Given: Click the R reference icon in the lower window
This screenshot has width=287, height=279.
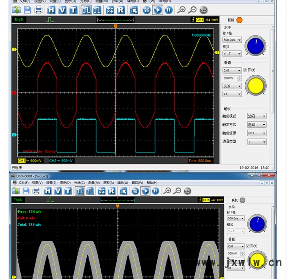Looking at the screenshot, I should (111, 191).
